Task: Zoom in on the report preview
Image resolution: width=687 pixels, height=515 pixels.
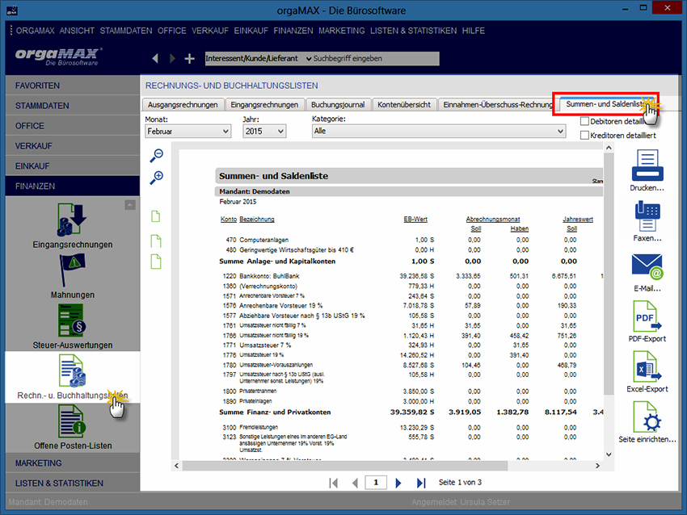Action: 157,178
